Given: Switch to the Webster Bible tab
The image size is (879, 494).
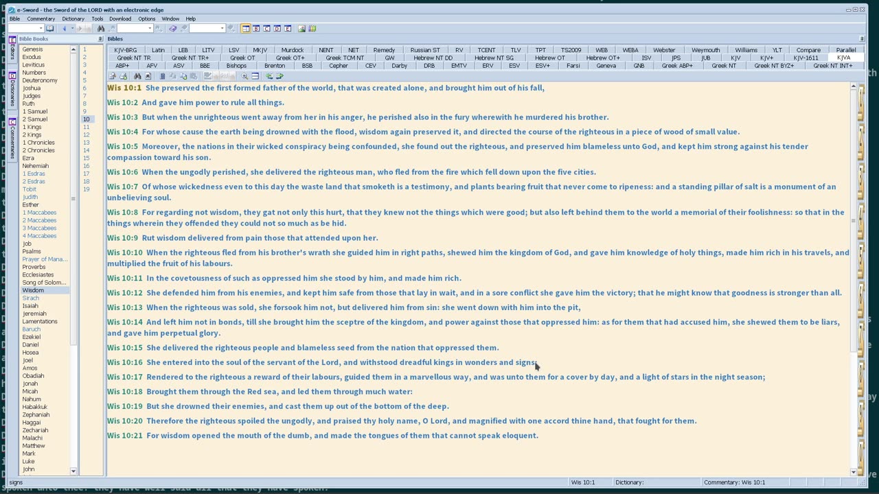Looking at the screenshot, I should pyautogui.click(x=664, y=50).
